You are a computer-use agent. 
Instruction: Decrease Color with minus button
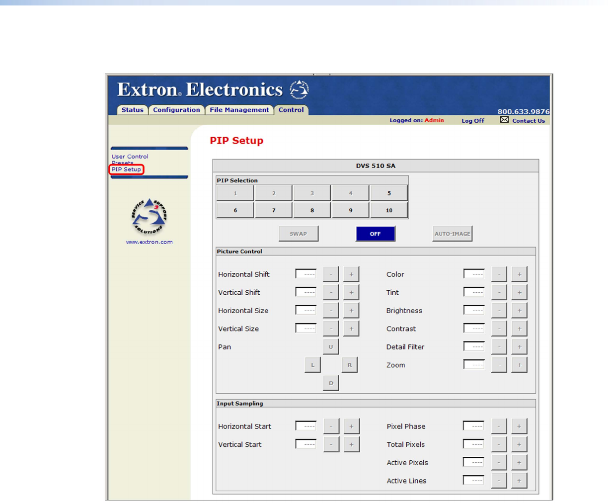(x=499, y=274)
